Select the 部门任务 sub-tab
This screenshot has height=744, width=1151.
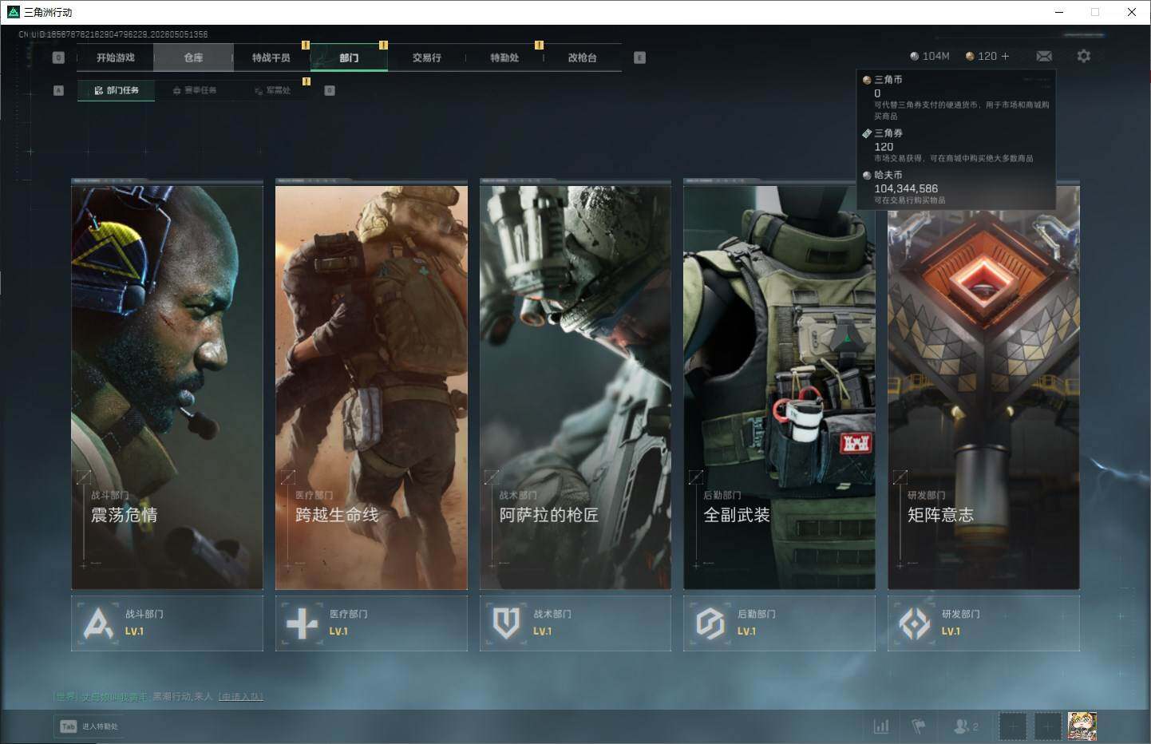[x=117, y=90]
